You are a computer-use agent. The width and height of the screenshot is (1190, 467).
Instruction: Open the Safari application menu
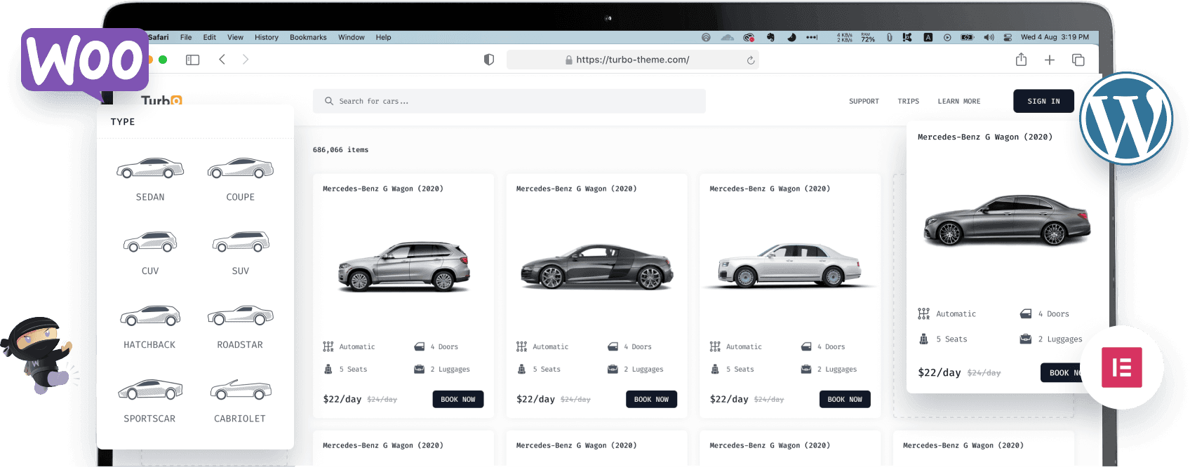tap(159, 37)
